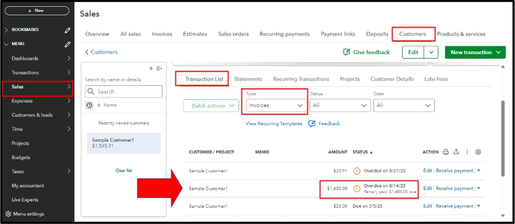The image size is (515, 224).
Task: Open the Sales menu item in sidebar
Action: pos(38,87)
